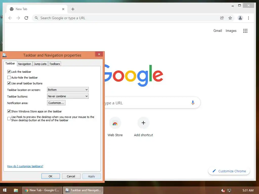This screenshot has width=259, height=194.
Task: Click Customize notification area button
Action: coord(56,103)
